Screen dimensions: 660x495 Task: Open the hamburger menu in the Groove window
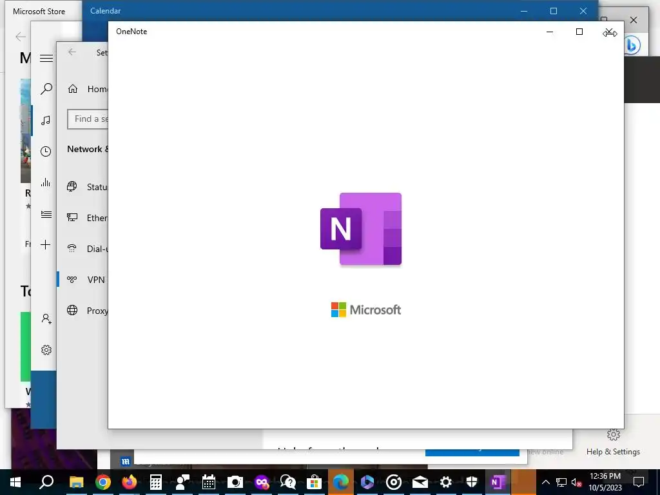coord(46,58)
